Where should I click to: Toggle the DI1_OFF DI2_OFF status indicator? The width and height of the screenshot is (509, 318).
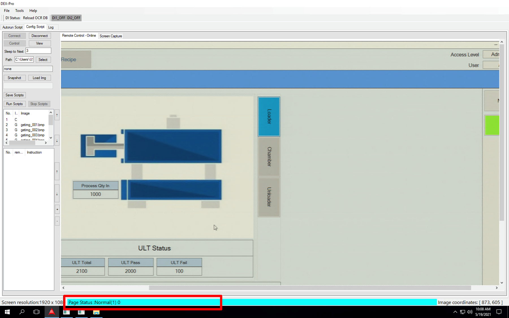pyautogui.click(x=66, y=18)
